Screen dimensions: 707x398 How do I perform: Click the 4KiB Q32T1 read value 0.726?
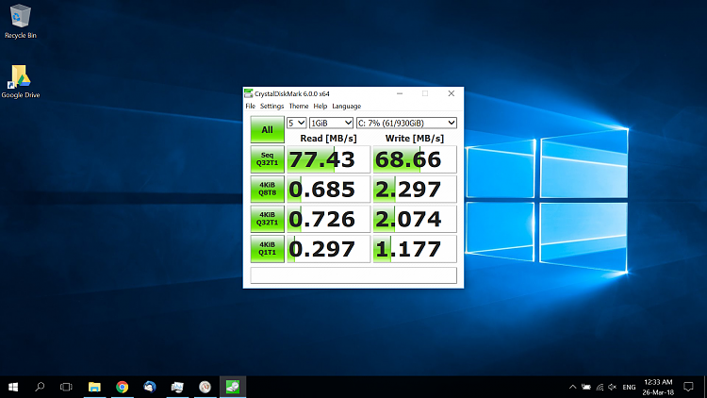point(328,219)
